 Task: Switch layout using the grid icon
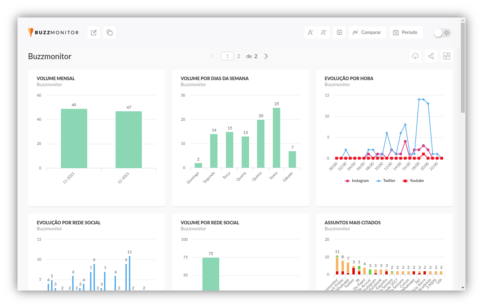point(447,56)
